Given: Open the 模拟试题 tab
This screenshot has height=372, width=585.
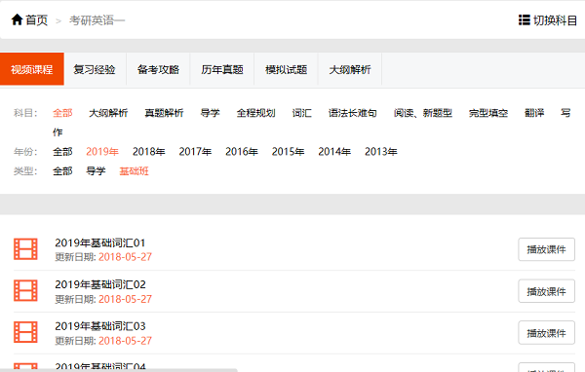Looking at the screenshot, I should pos(286,69).
